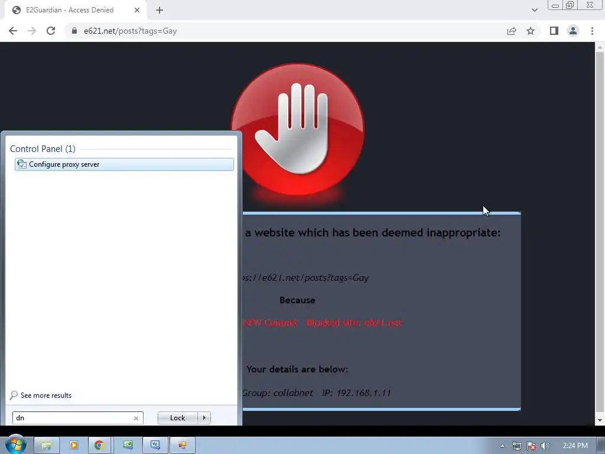Click the Show desktop strip
Screen dimensions: 605x454
(602, 445)
